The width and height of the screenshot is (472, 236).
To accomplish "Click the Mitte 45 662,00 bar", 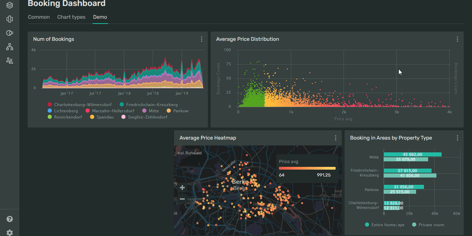I will 412,154.
